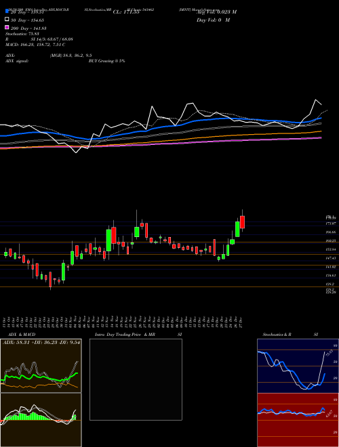Viewport: 339px width, 447px height.
Task: Click the magenta 200 Day EMA legend swatch
Action: pyautogui.click(x=7, y=27)
